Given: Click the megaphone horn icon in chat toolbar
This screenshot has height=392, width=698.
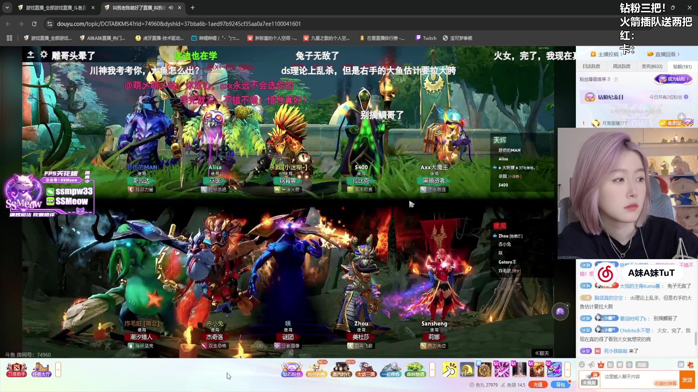Looking at the screenshot, I should pos(591,364).
